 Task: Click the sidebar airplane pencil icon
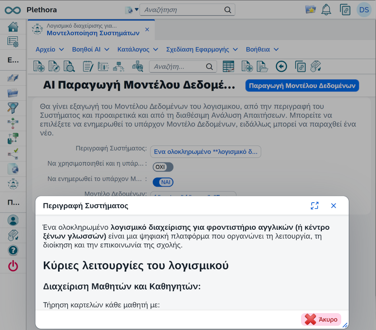(x=13, y=78)
